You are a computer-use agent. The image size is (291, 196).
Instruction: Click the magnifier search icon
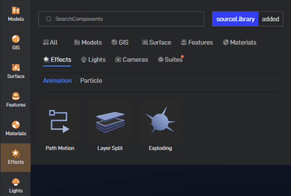pyautogui.click(x=49, y=19)
